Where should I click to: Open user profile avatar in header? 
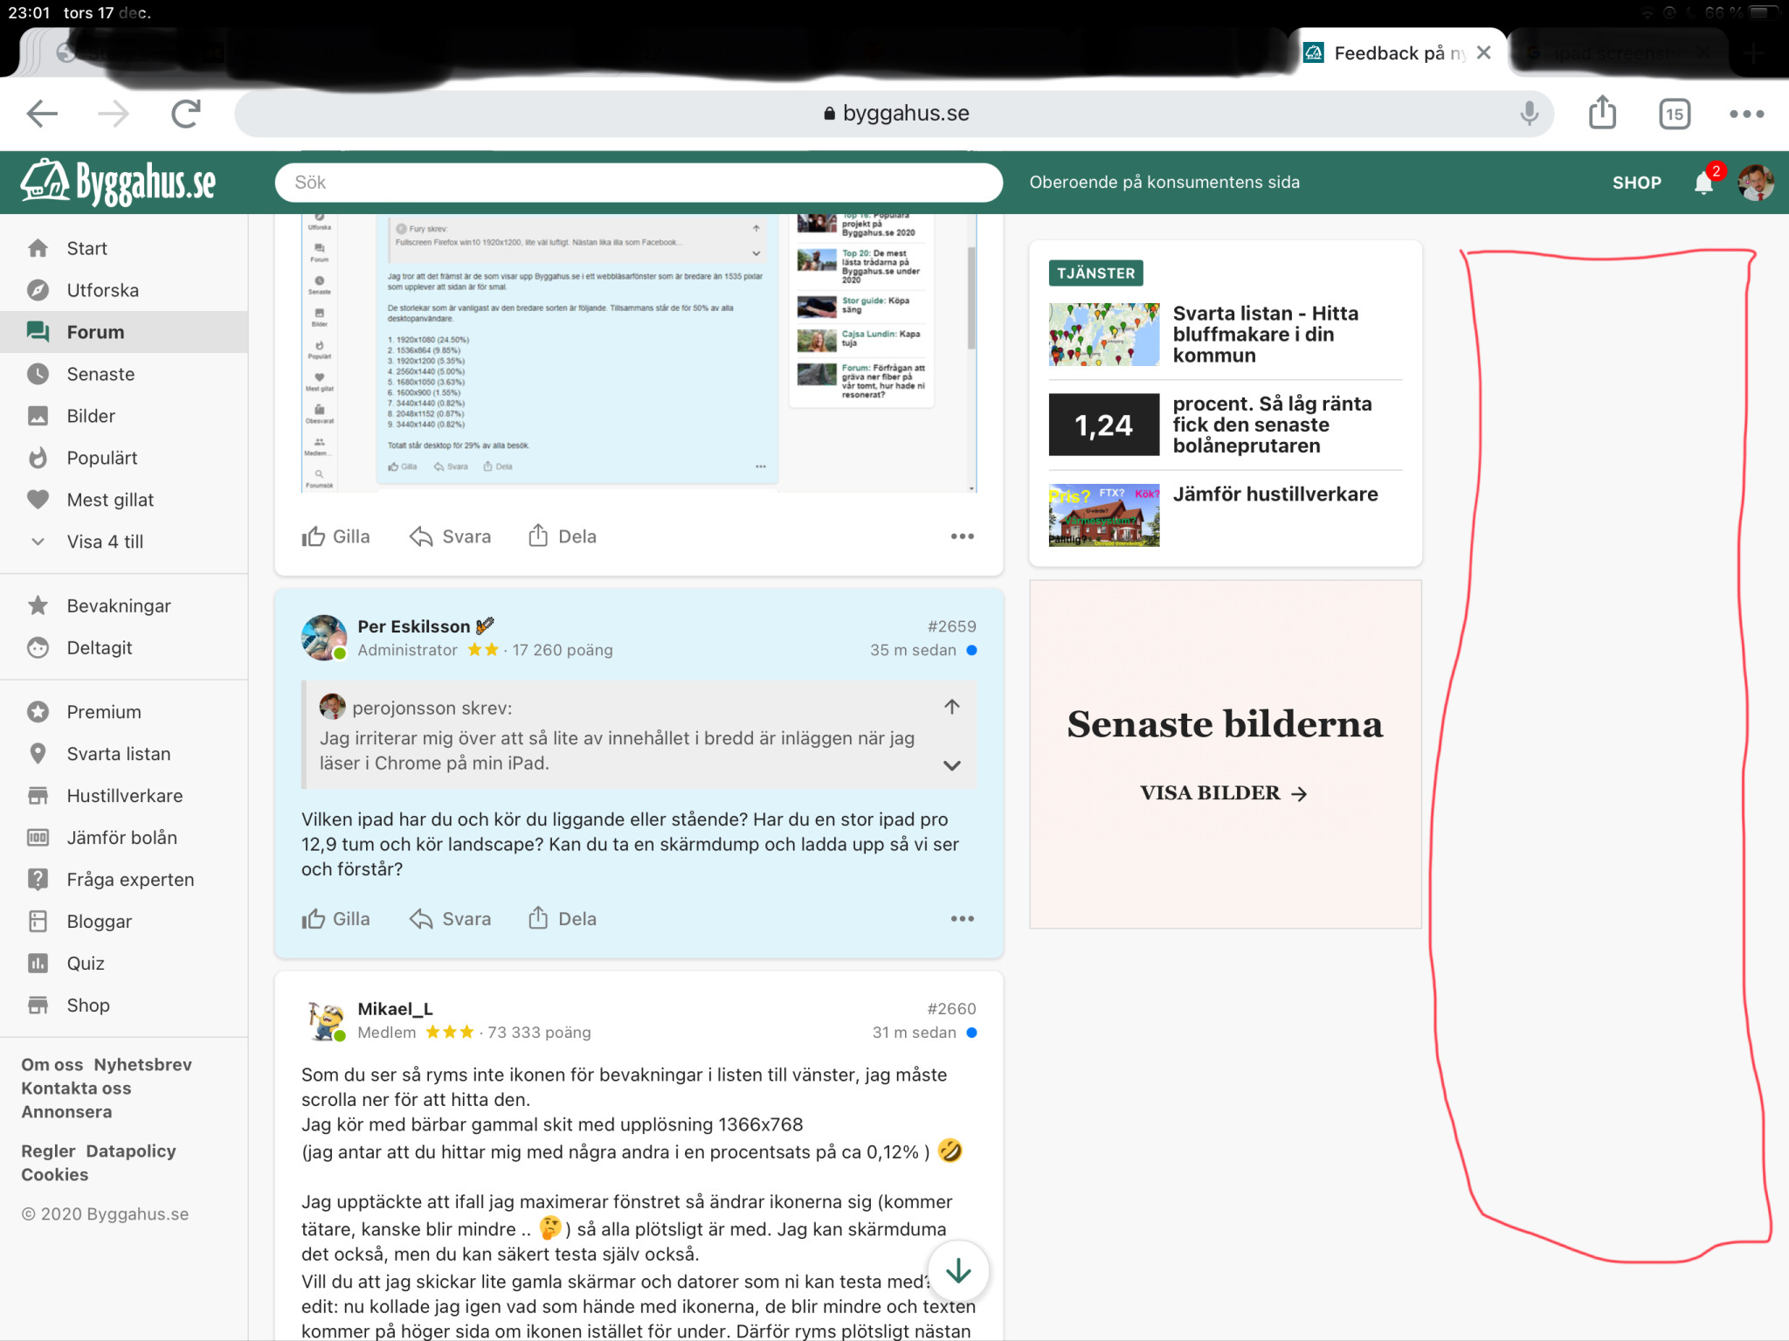click(x=1755, y=183)
